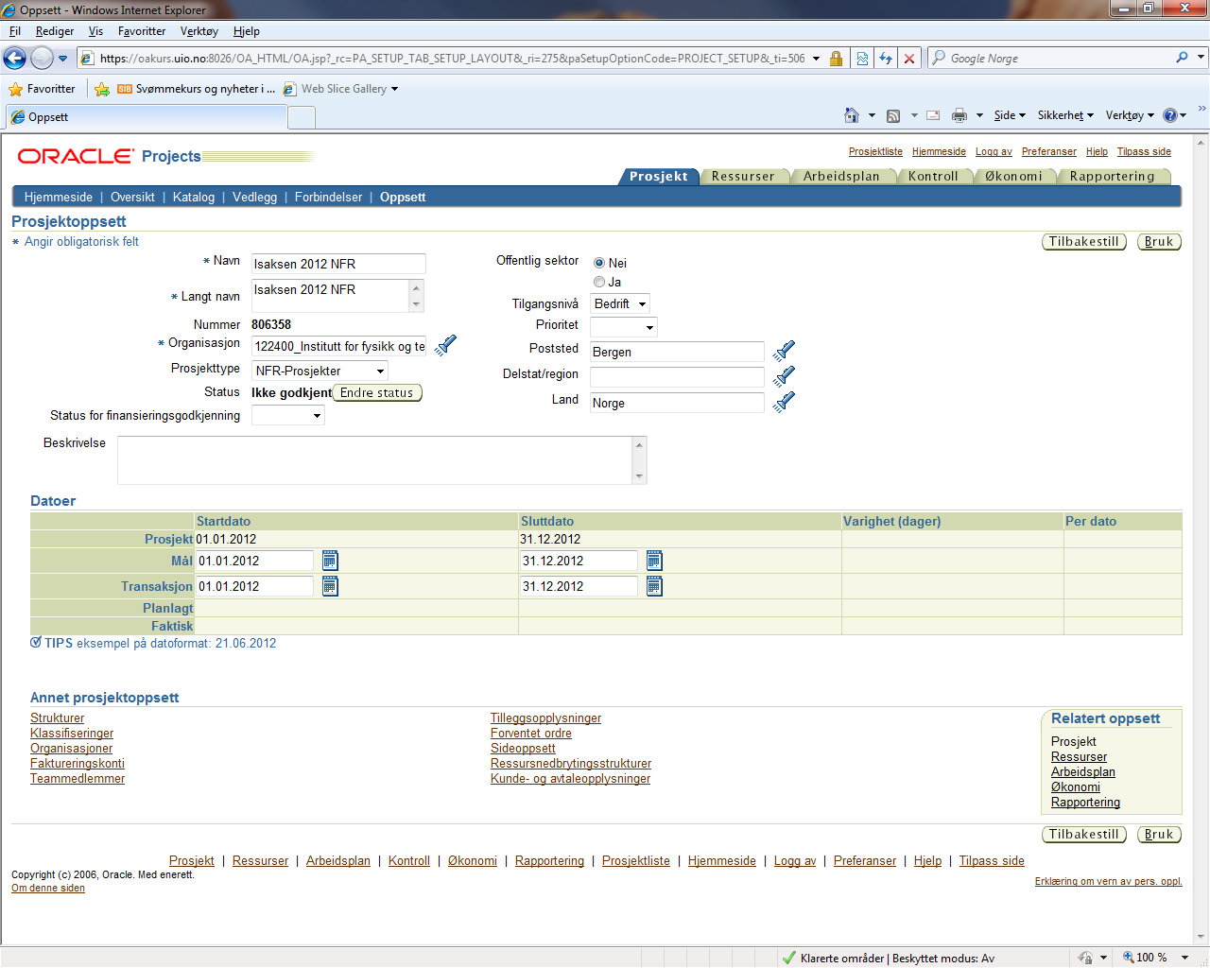This screenshot has width=1210, height=968.
Task: Open the Prosjektliste link at top
Action: coord(875,151)
